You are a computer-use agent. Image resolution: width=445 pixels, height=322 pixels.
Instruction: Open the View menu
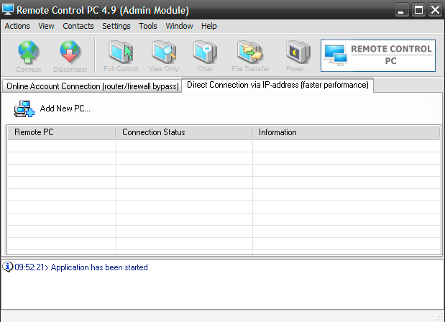coord(46,26)
